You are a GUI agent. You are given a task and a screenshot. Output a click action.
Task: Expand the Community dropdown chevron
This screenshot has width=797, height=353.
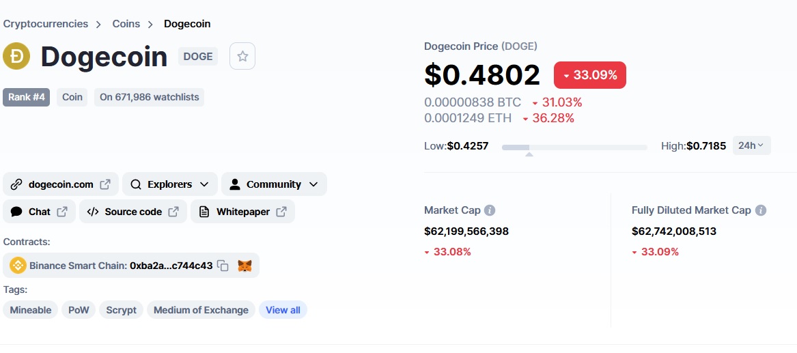313,184
